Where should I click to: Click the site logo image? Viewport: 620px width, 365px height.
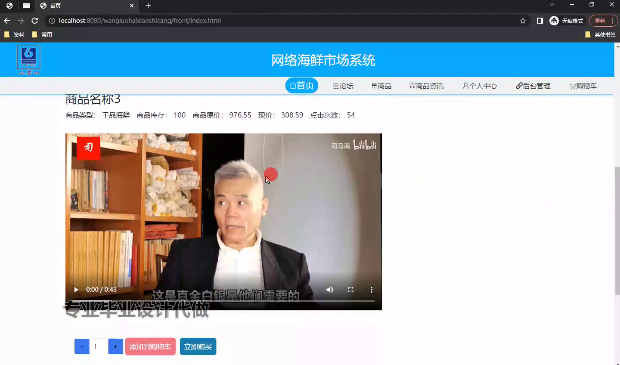point(28,60)
